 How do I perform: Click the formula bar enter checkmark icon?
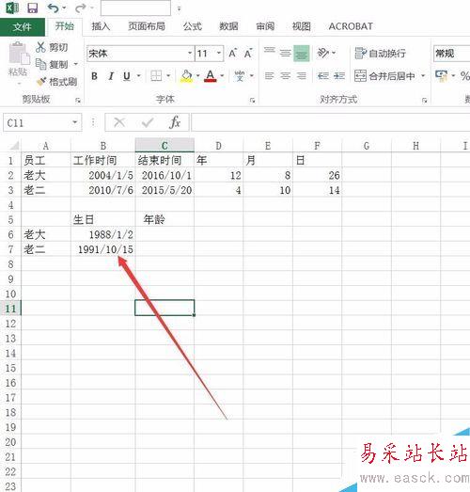(147, 122)
